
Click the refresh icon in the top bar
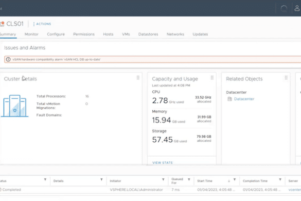[284, 8]
